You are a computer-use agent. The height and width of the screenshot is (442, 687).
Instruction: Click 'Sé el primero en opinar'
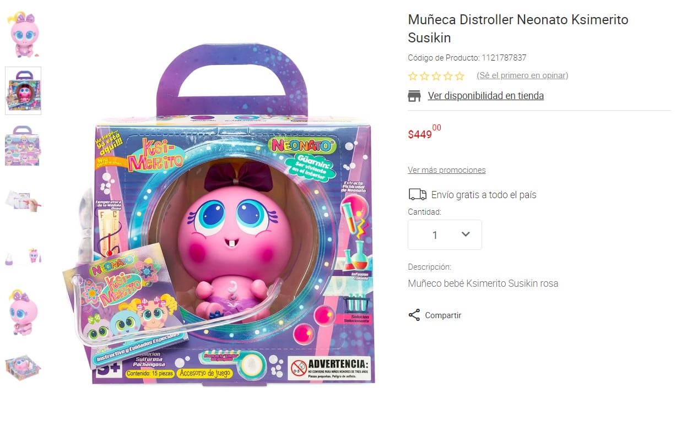(x=522, y=75)
